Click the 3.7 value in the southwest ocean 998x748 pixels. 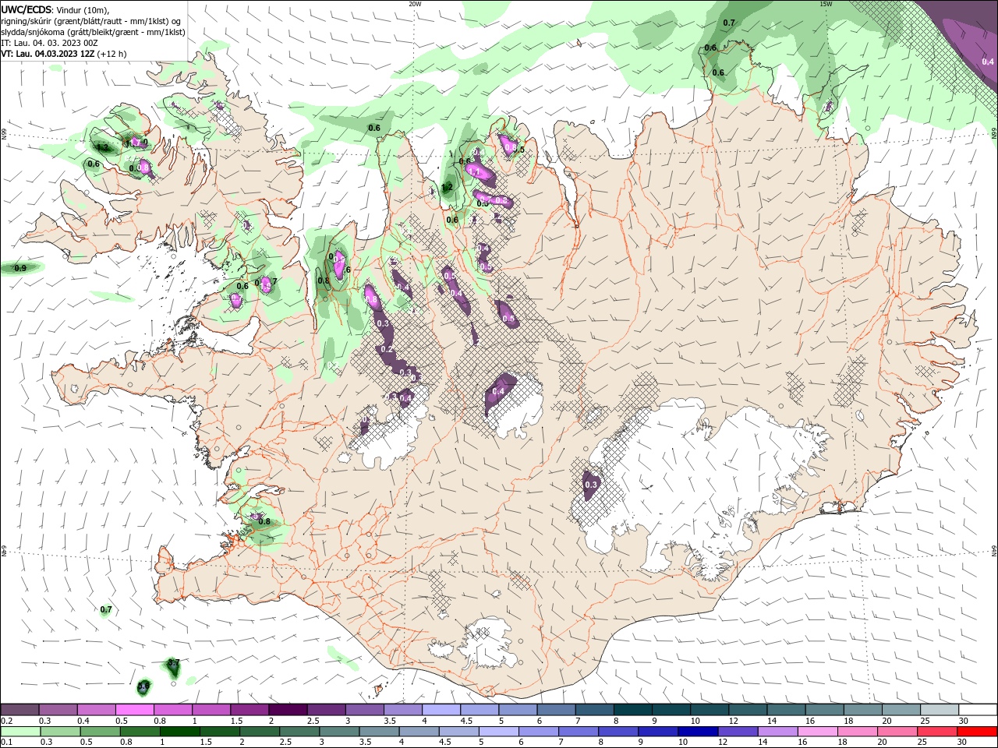(x=174, y=663)
